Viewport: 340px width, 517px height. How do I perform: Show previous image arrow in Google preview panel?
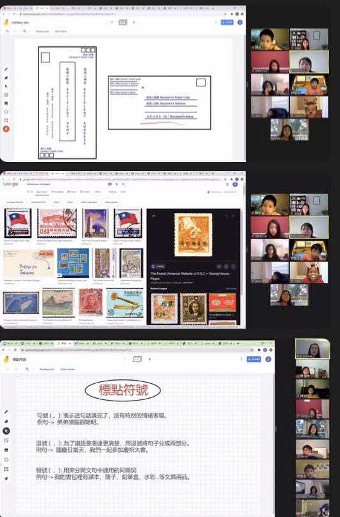[226, 215]
